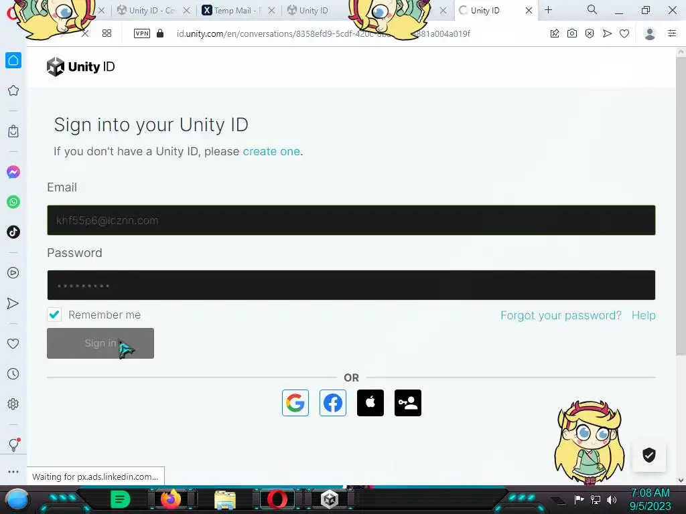This screenshot has width=686, height=514.
Task: Click the shield badge at the page's bottom right
Action: tap(648, 455)
